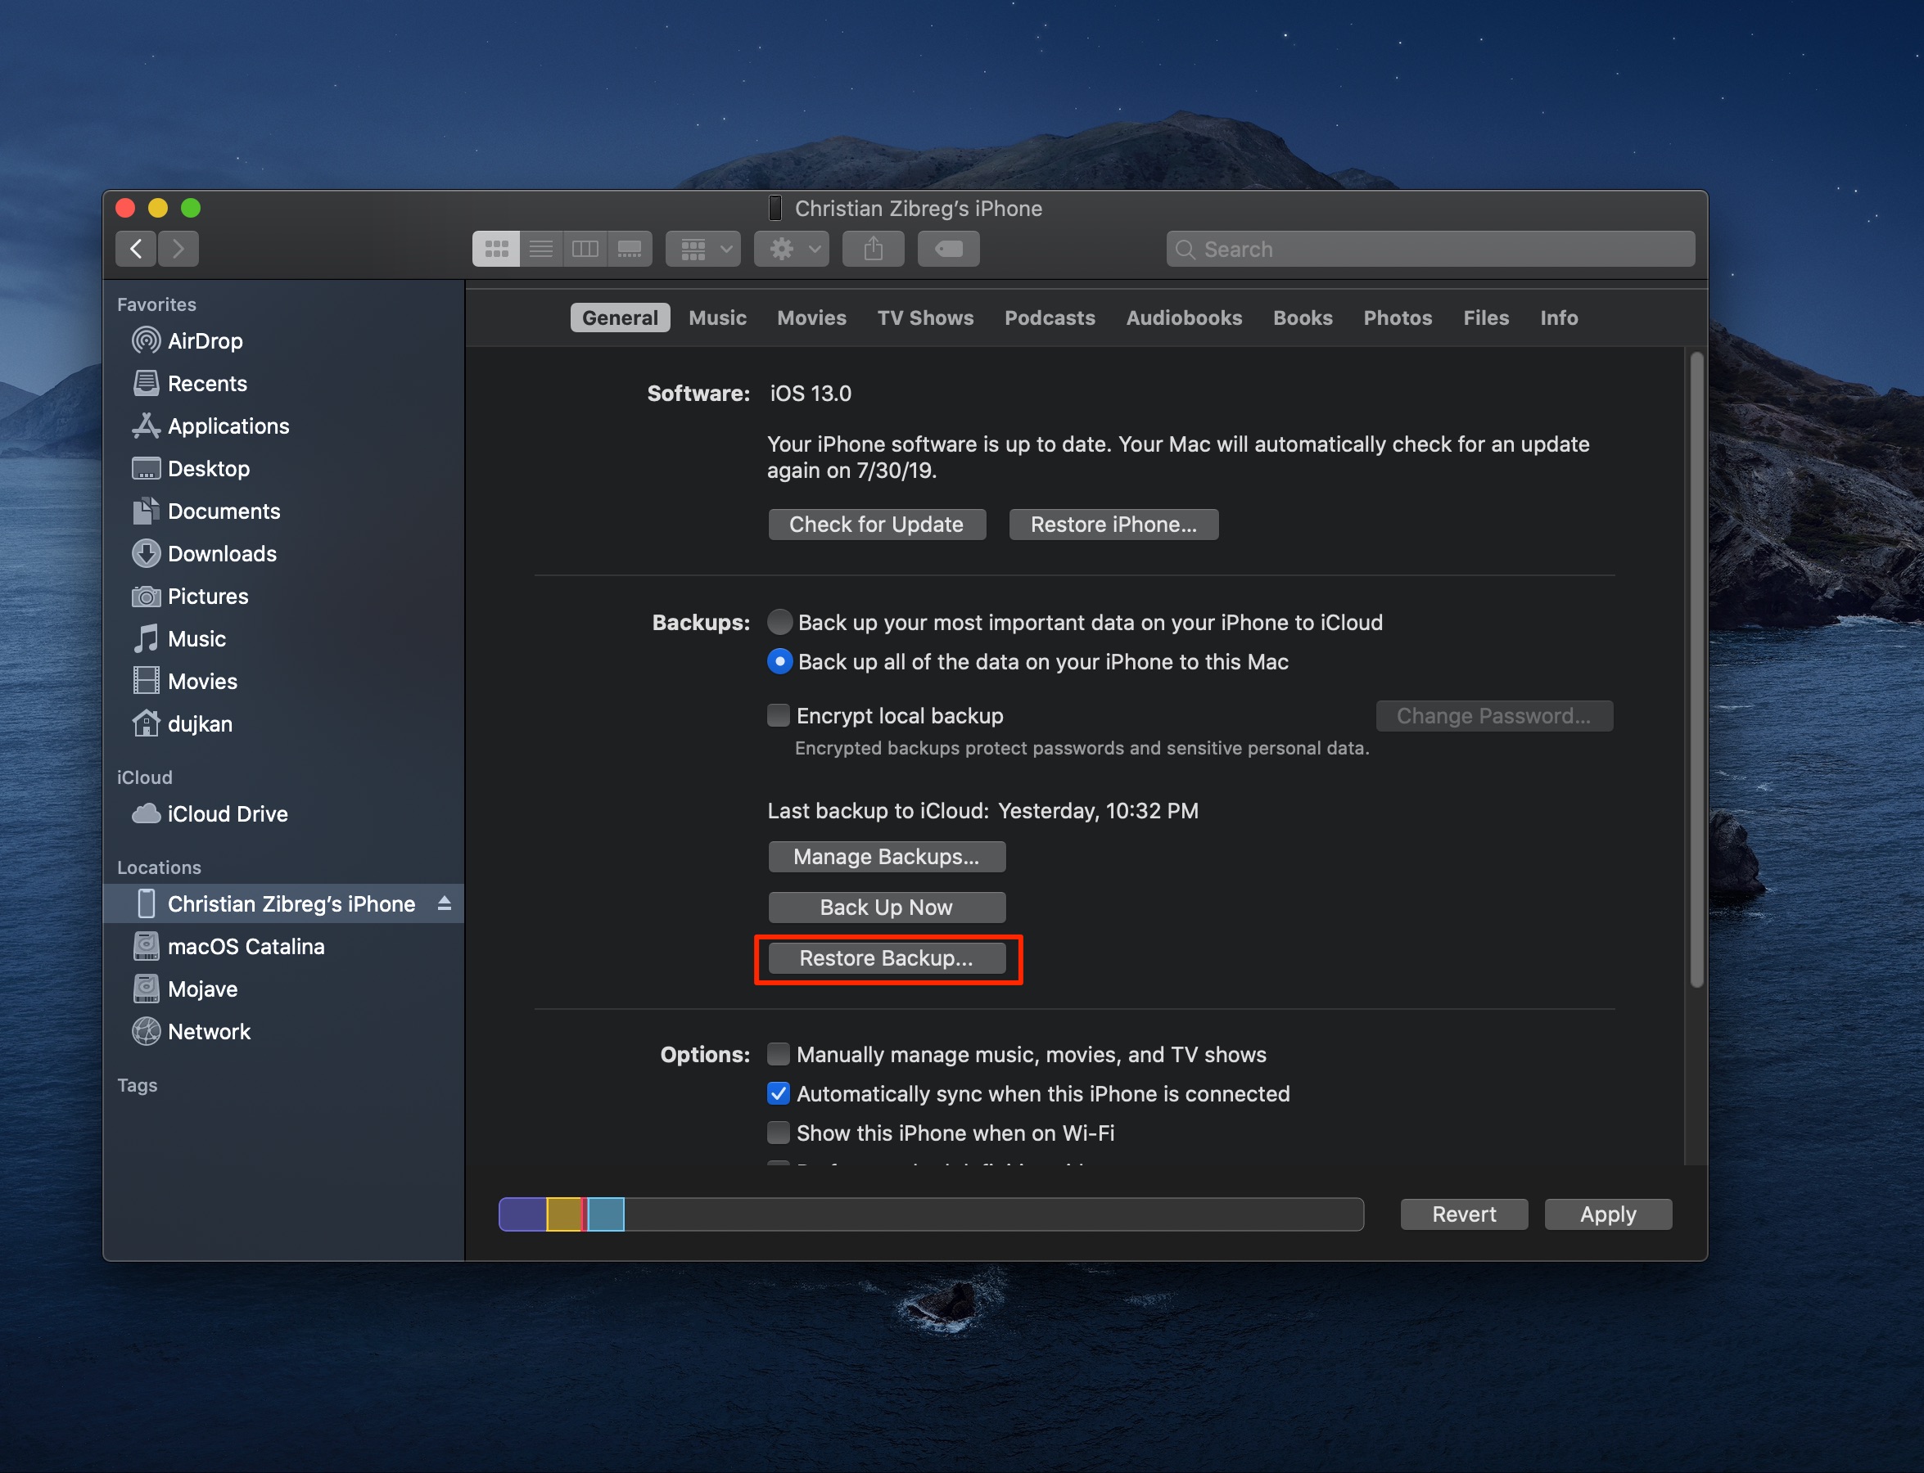1924x1473 pixels.
Task: Select back up to iCloud radio option
Action: tap(779, 623)
